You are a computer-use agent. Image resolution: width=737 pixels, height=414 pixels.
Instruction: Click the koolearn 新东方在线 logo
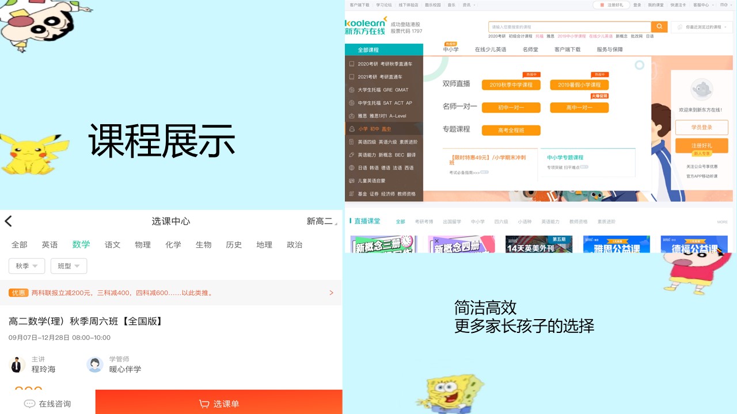[x=366, y=26]
